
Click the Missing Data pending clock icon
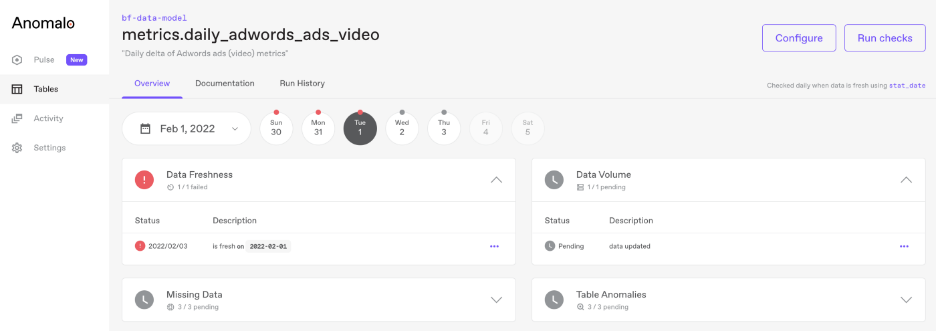tap(144, 300)
